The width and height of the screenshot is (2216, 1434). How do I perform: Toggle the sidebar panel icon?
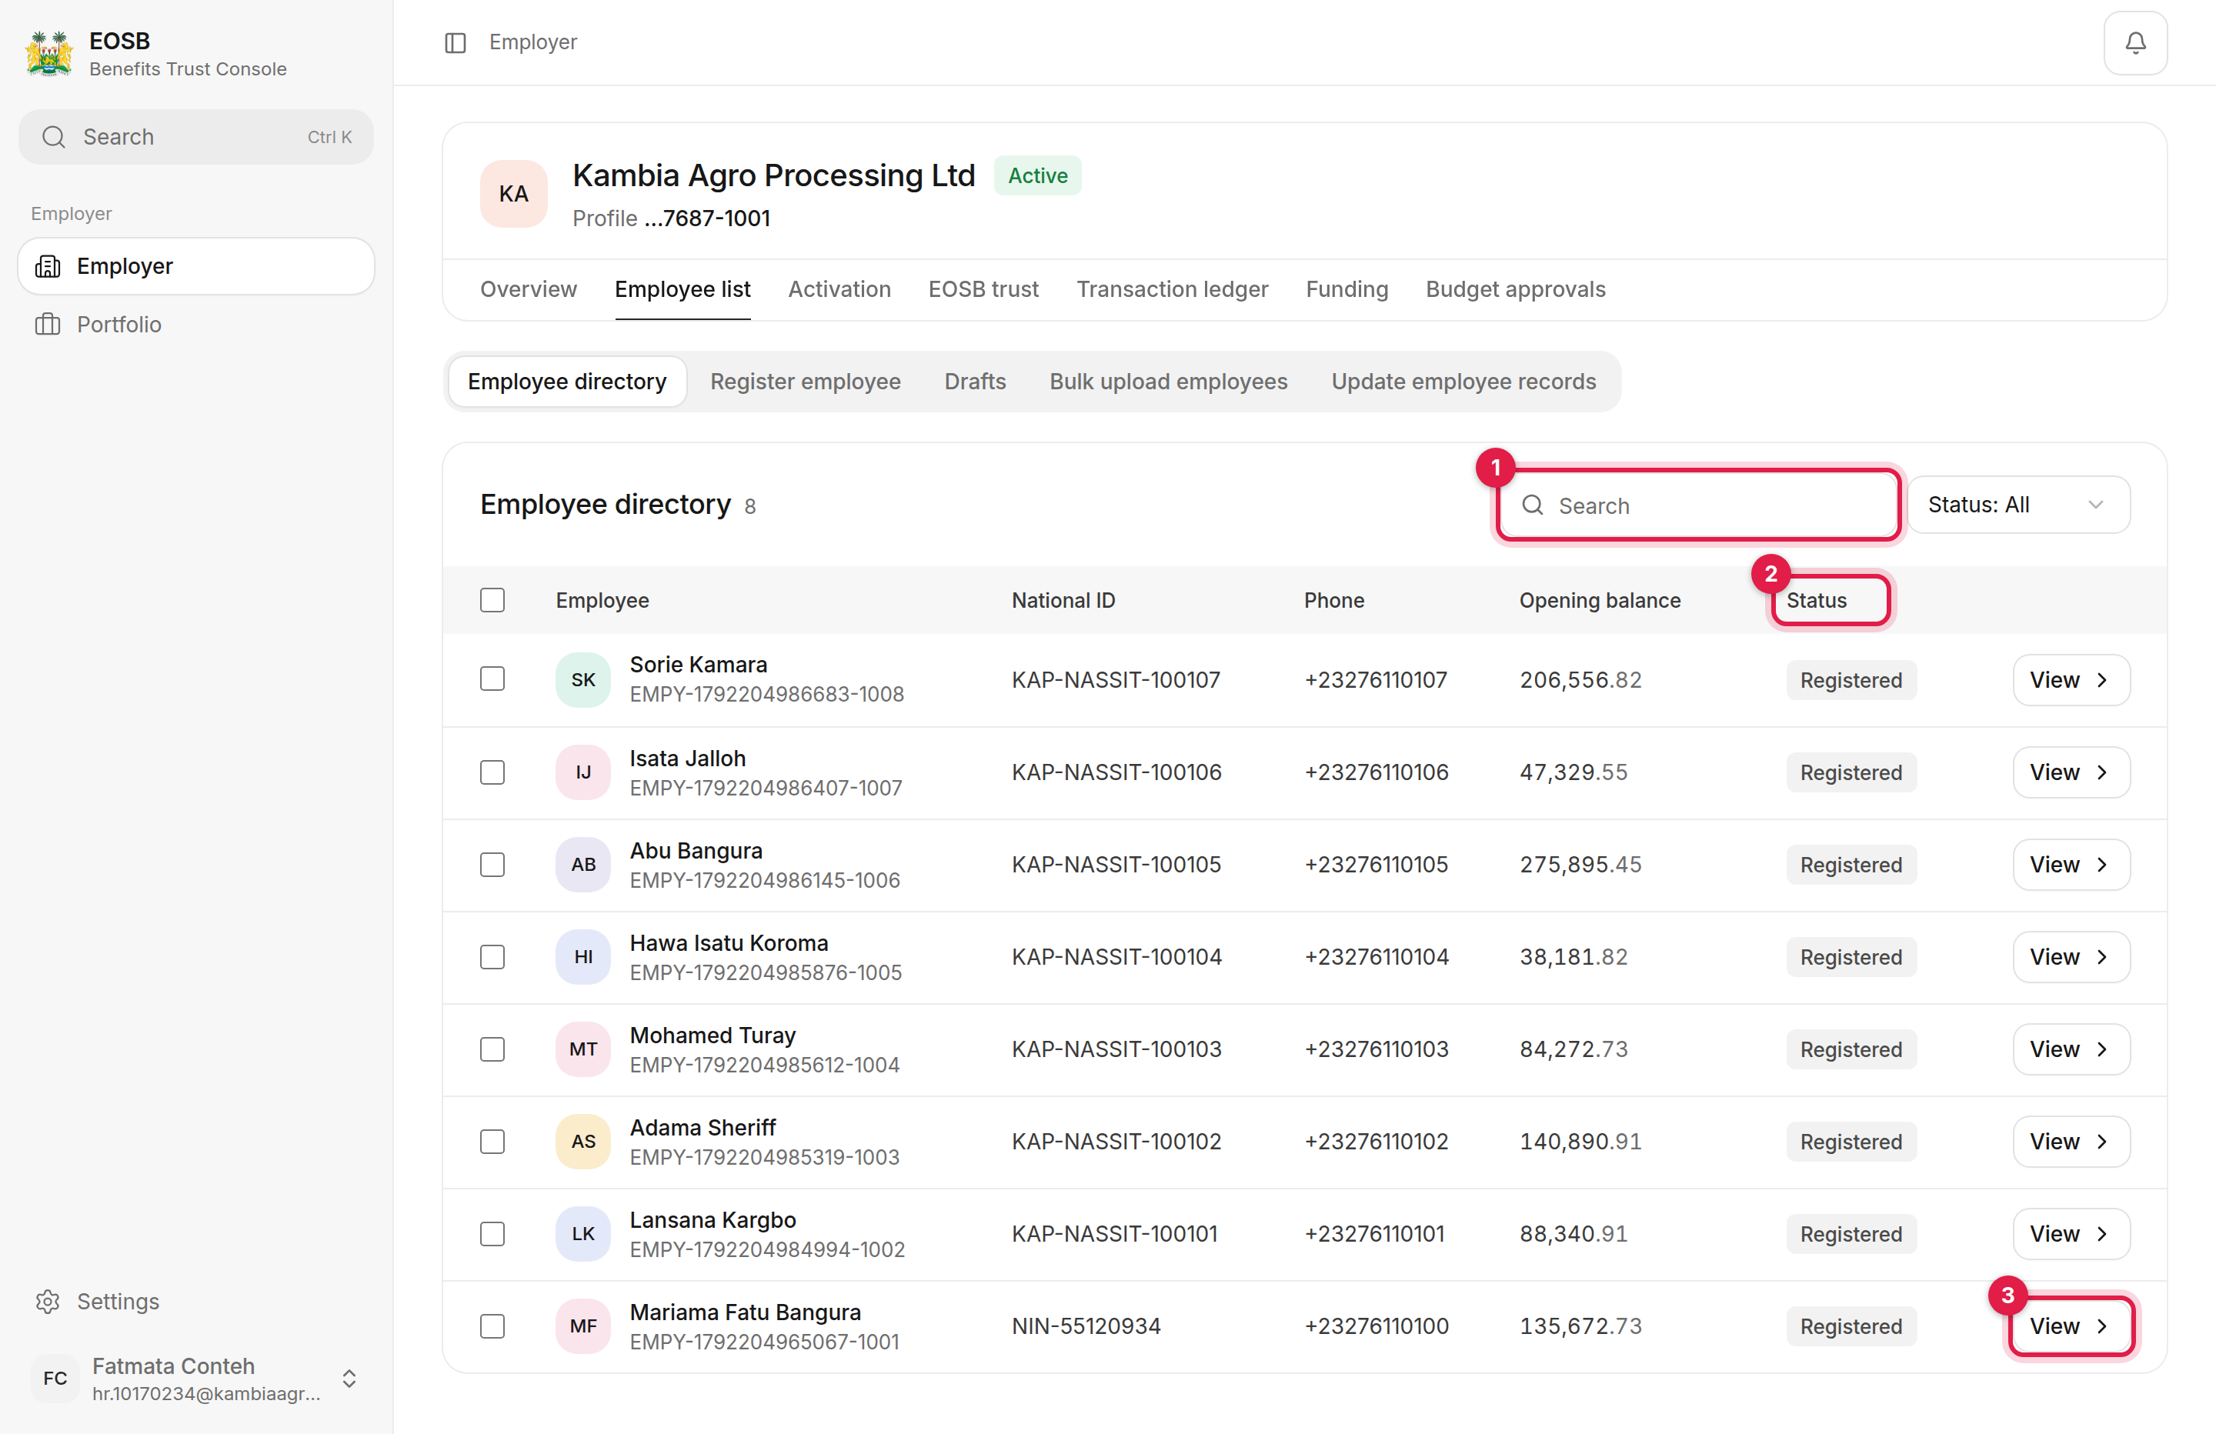456,43
